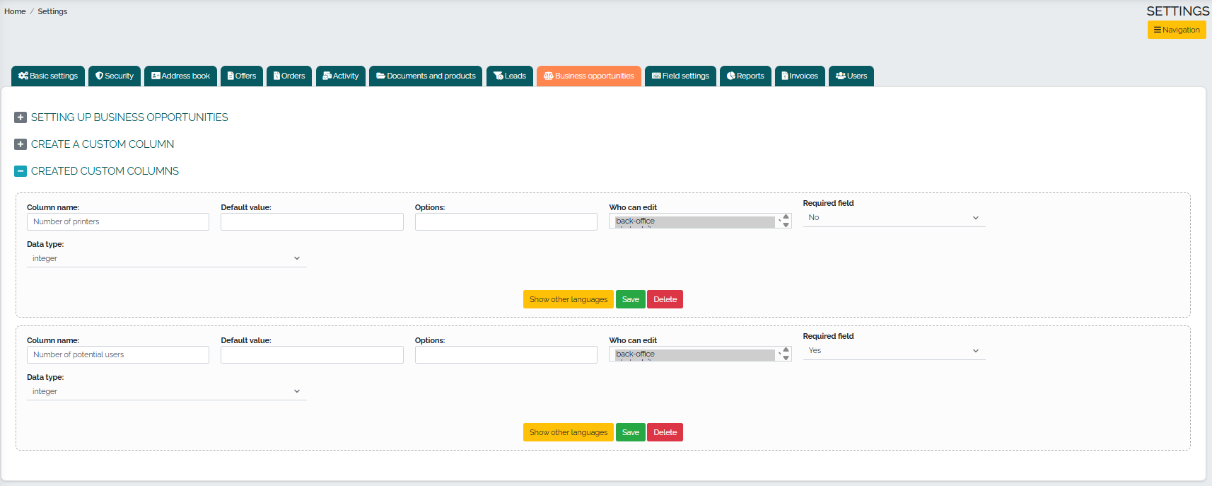Screen dimensions: 1212x486
Task: Open the Activity tab
Action: (341, 76)
